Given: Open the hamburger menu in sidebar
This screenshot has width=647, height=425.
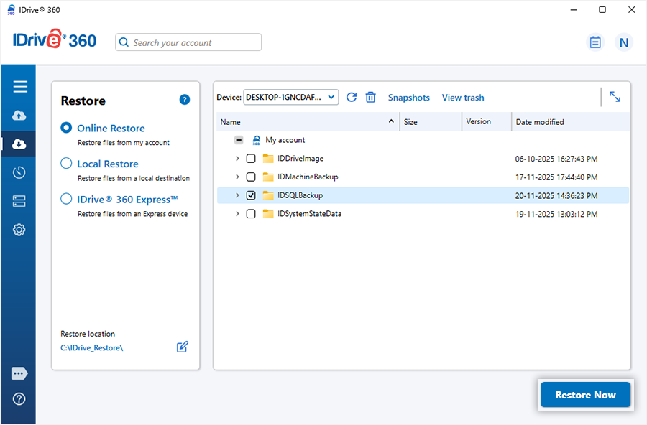Looking at the screenshot, I should pyautogui.click(x=19, y=87).
